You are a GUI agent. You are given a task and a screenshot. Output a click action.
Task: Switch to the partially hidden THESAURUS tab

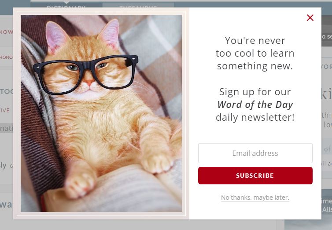tap(138, 6)
